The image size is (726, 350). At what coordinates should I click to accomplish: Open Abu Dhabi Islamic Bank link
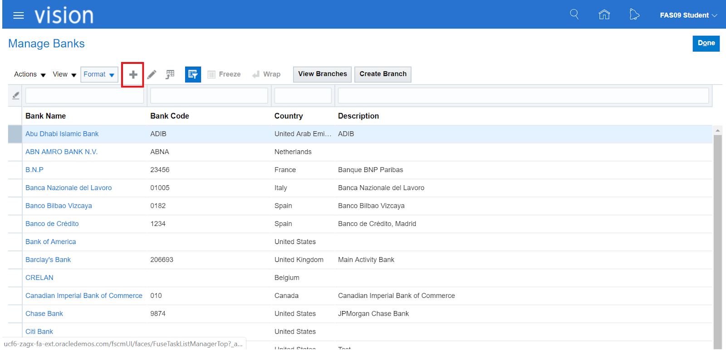coord(62,134)
